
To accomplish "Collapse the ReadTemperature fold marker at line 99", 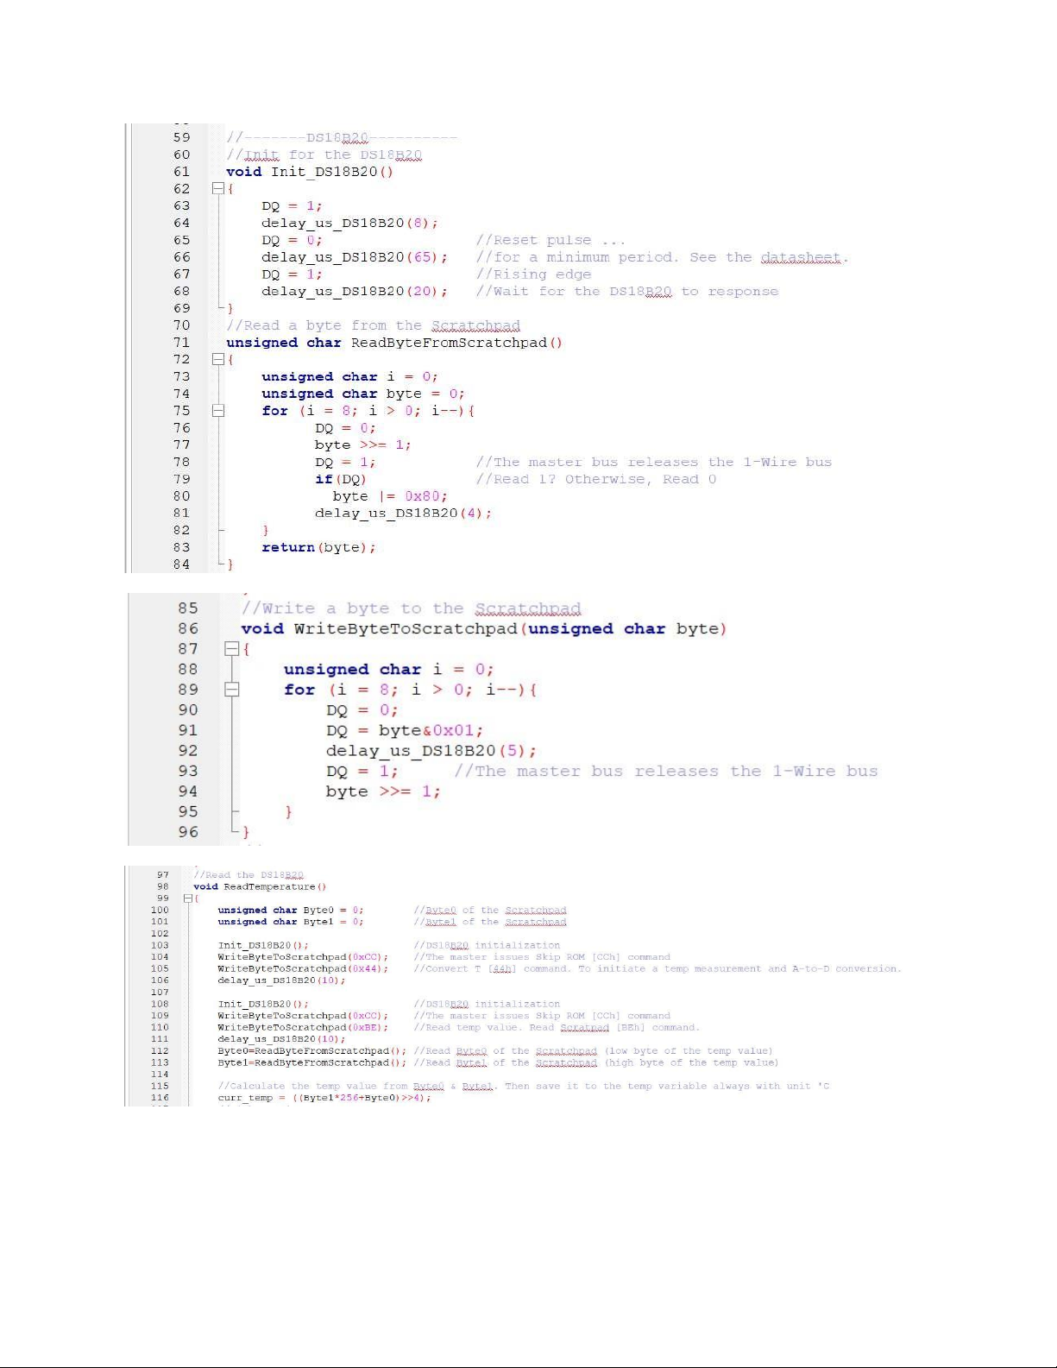I will [x=188, y=898].
